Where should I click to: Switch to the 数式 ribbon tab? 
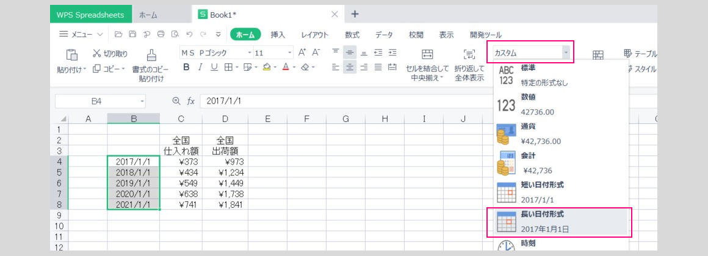coord(352,35)
